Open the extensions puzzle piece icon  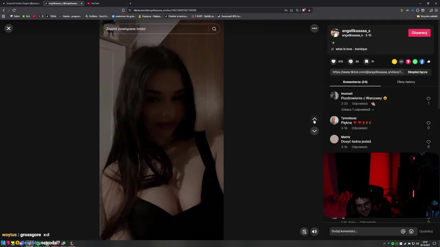417,10
